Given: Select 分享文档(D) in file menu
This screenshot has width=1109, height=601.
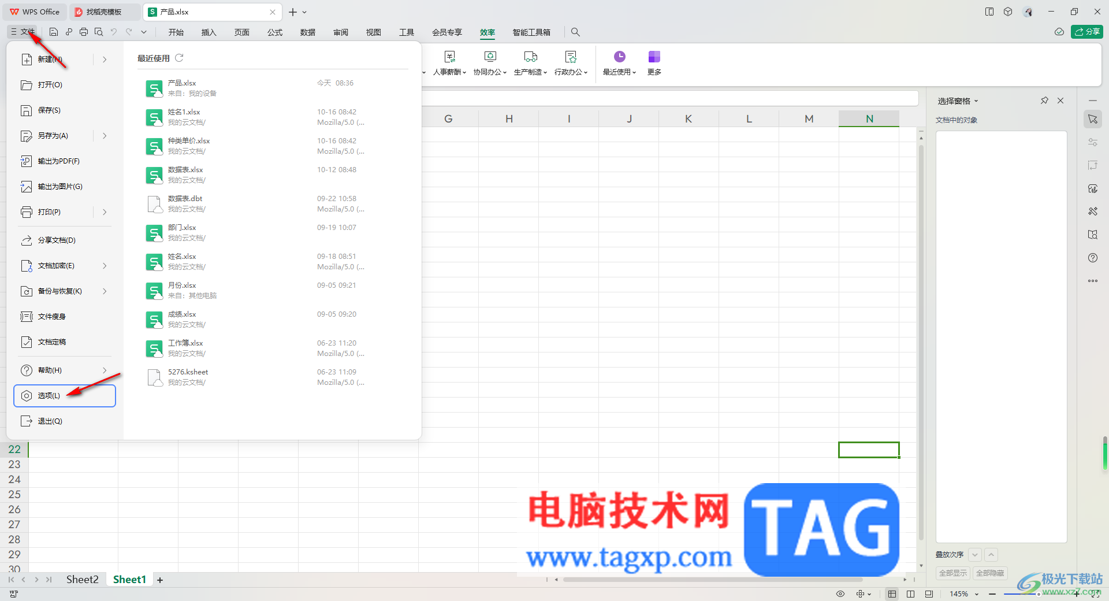Looking at the screenshot, I should point(65,240).
